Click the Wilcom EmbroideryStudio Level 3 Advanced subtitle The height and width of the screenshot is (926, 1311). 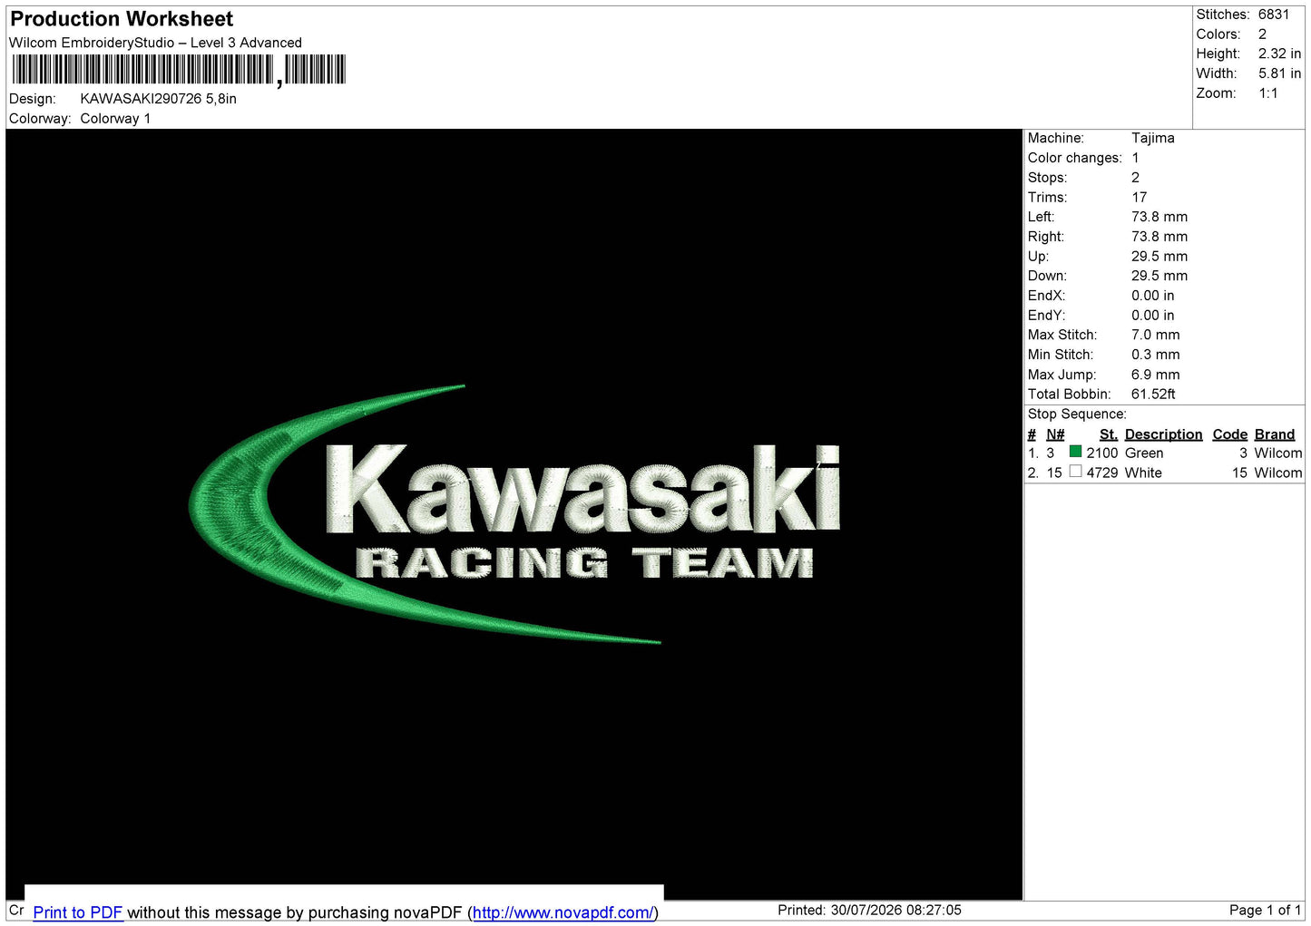click(155, 43)
